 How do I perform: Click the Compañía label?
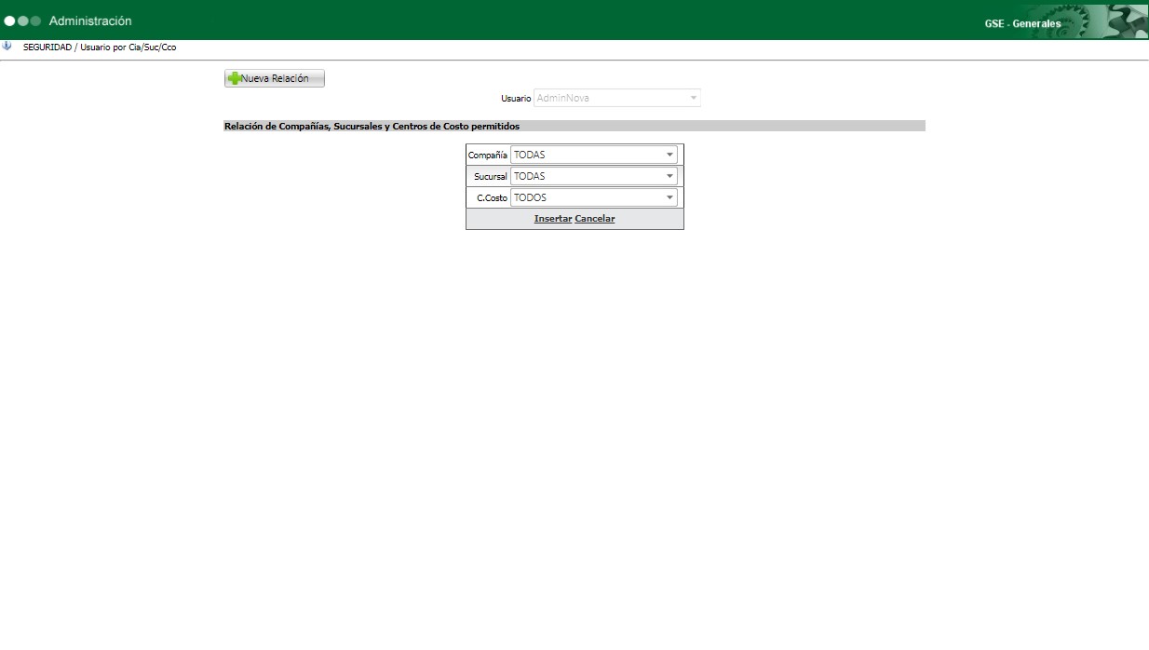[487, 156]
